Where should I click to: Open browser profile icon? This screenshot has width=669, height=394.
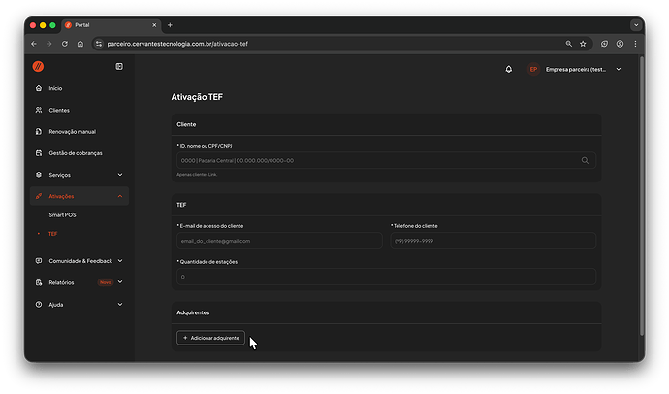click(620, 44)
